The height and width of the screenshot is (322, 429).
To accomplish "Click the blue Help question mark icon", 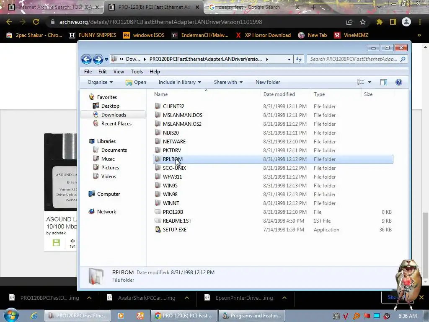I will (x=399, y=82).
